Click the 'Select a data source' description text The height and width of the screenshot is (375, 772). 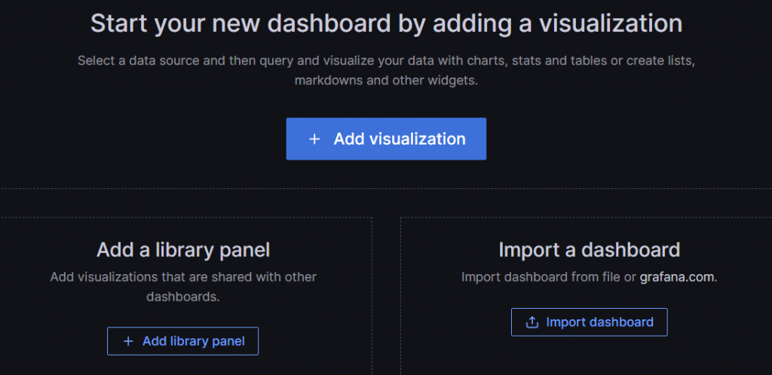[386, 62]
